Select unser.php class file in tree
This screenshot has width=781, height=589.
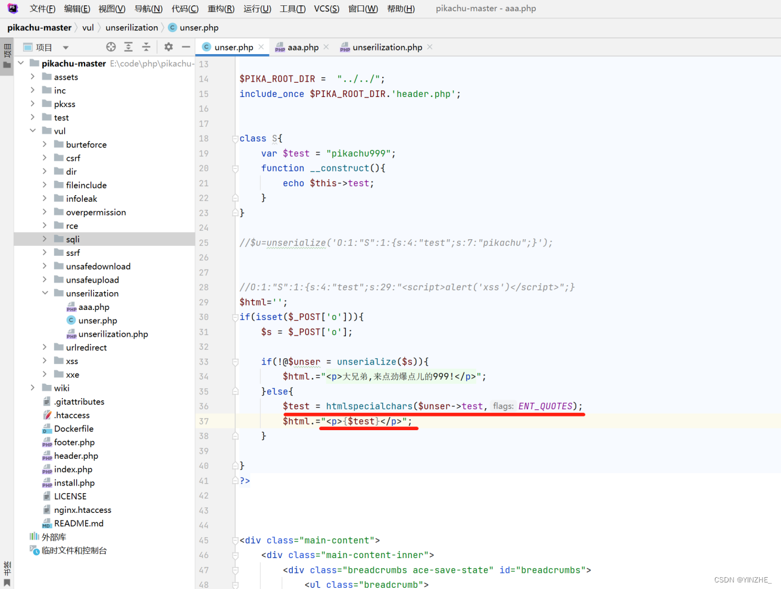[92, 321]
